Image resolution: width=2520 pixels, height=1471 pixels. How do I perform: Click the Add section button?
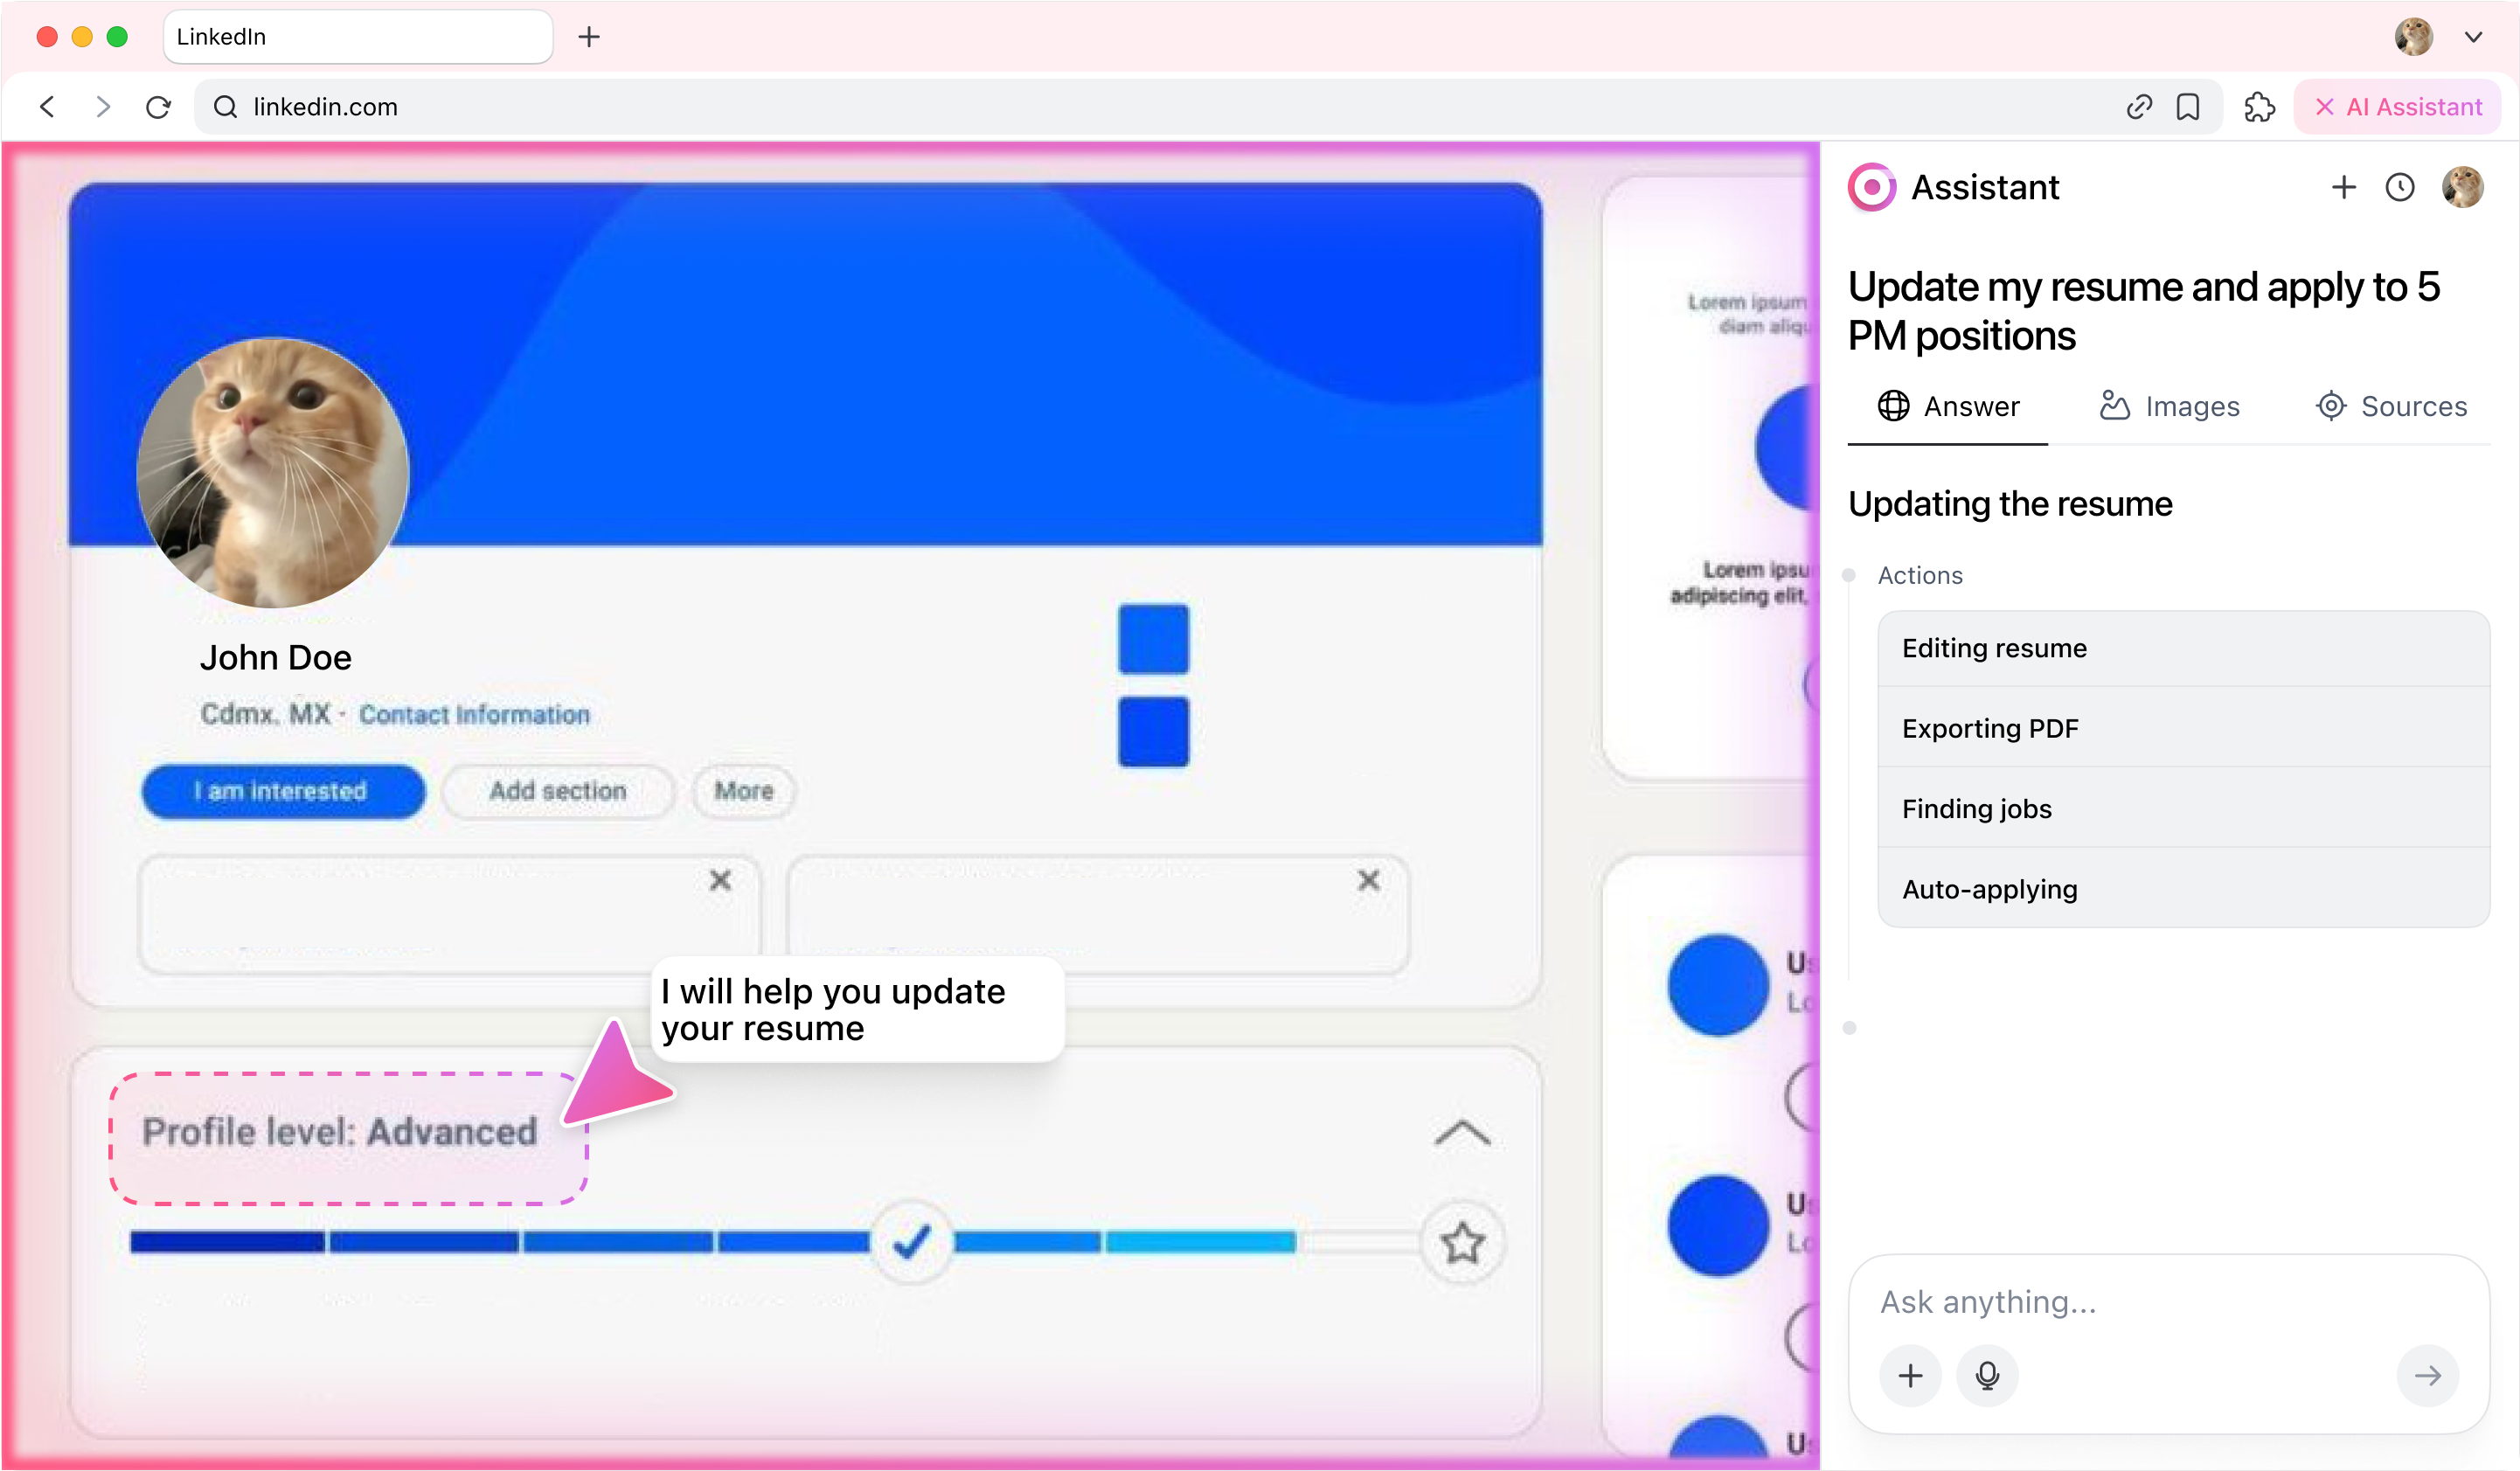click(558, 792)
